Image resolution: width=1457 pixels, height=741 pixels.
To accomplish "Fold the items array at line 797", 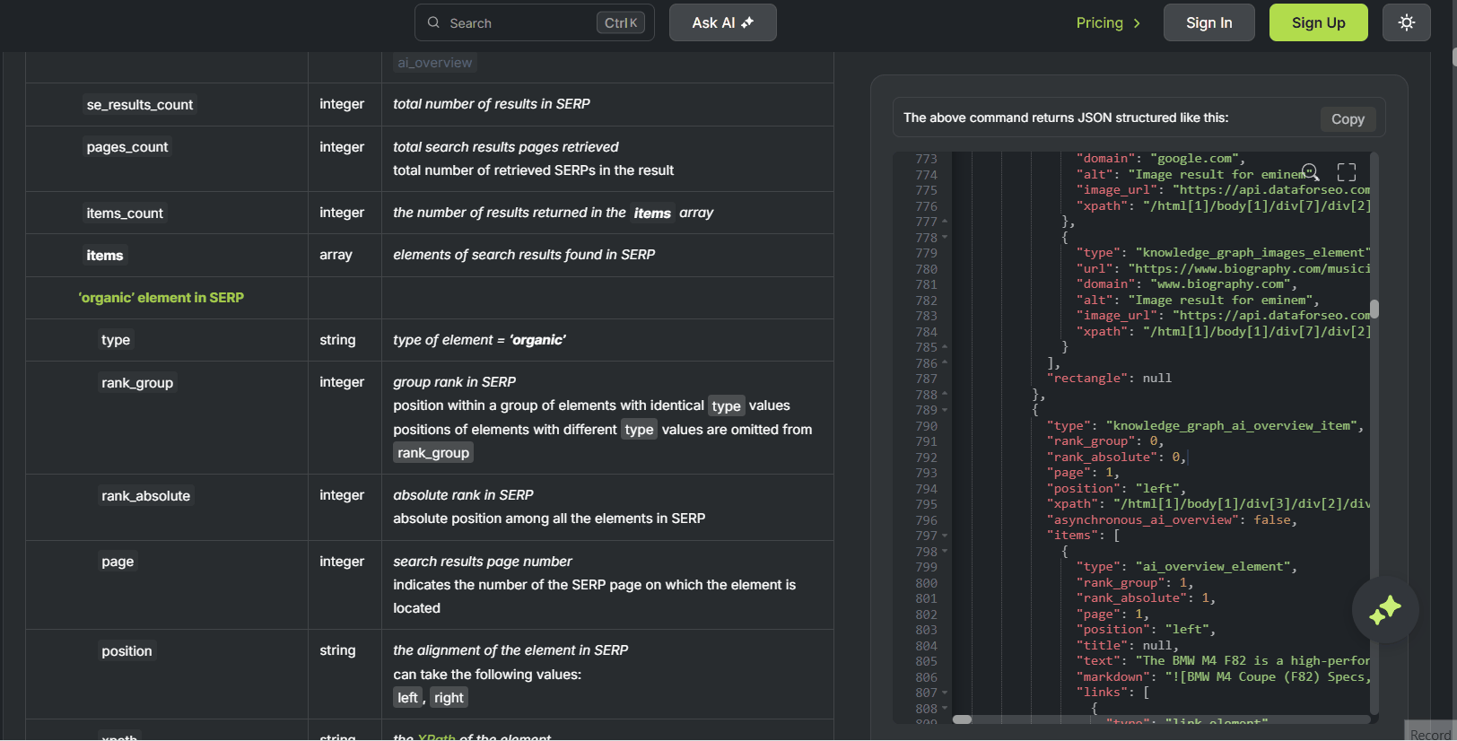I will [945, 536].
